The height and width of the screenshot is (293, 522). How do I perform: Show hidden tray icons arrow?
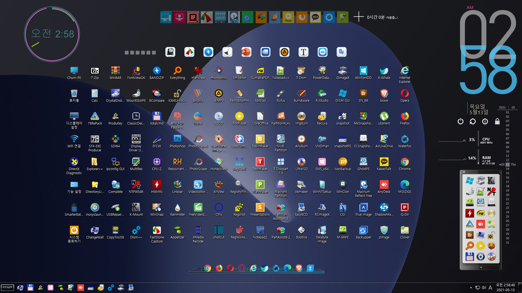[x=471, y=288]
